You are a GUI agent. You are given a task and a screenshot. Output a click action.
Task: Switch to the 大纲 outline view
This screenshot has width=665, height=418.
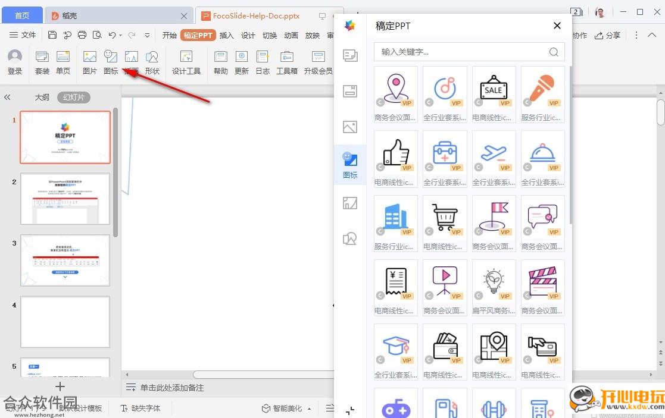tap(42, 98)
